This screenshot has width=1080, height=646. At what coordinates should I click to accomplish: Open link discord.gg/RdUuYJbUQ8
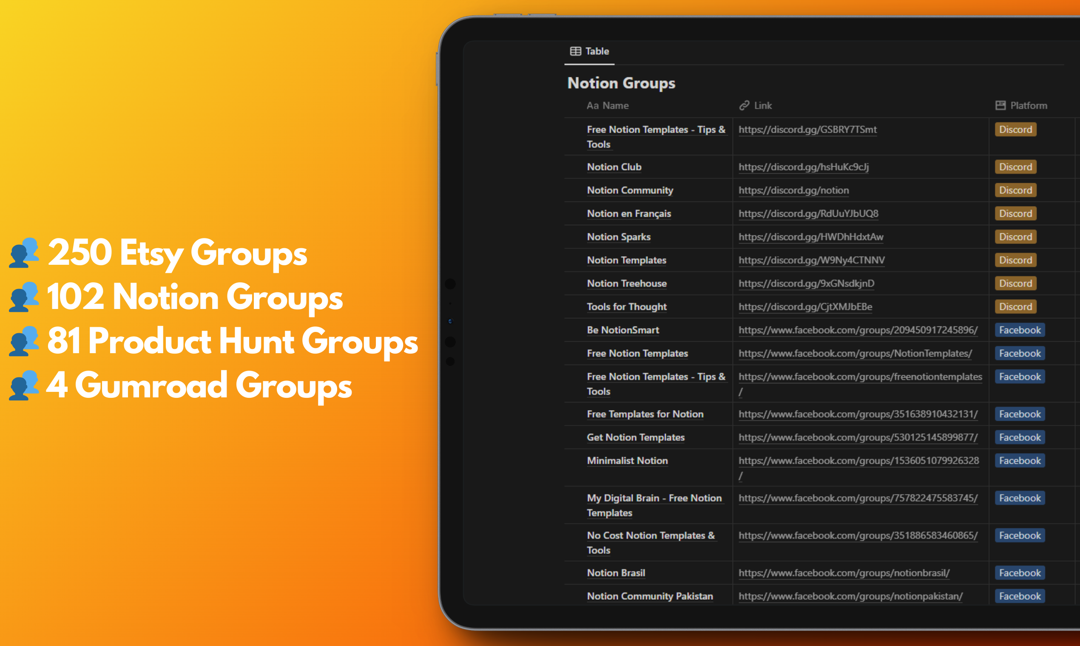tap(808, 213)
